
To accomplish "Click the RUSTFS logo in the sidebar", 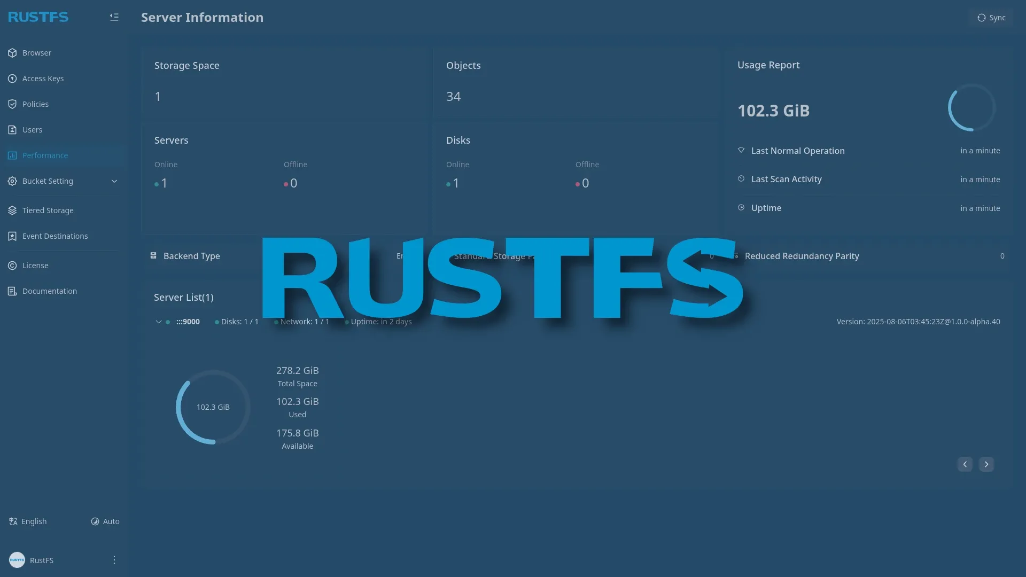I will tap(38, 17).
